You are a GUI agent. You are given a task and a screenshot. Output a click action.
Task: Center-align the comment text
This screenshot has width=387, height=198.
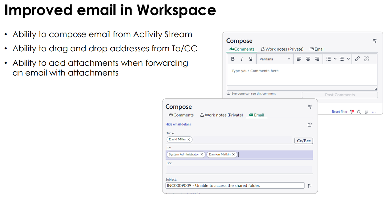(x=308, y=59)
